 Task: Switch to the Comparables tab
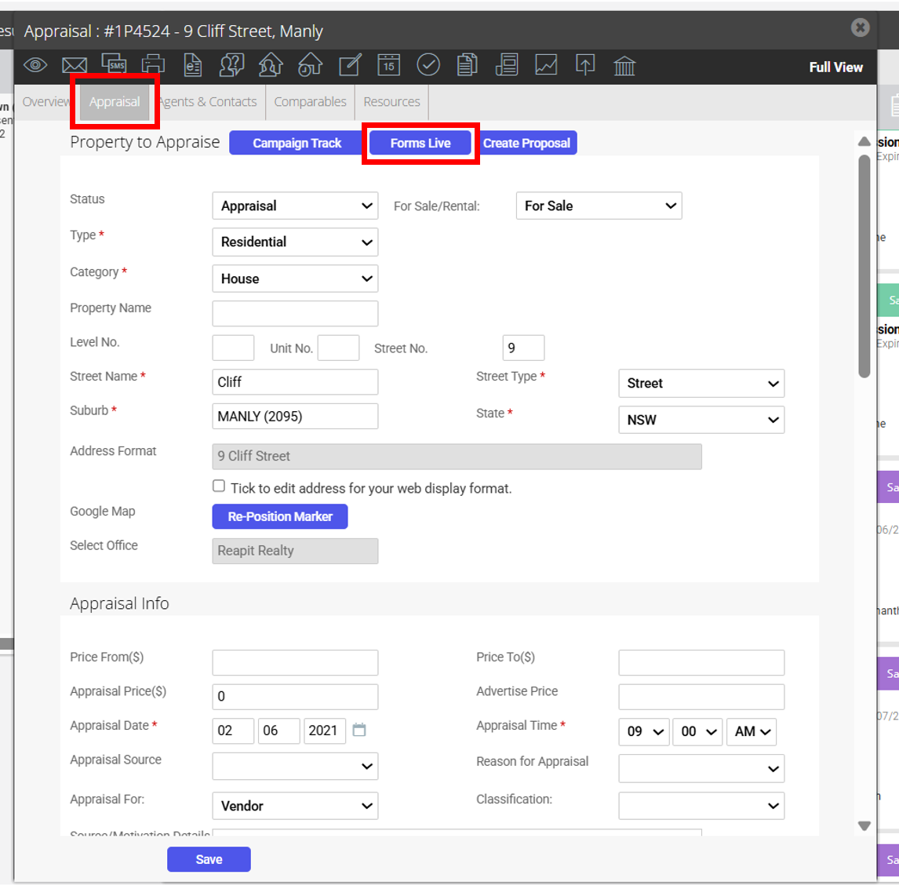(310, 102)
